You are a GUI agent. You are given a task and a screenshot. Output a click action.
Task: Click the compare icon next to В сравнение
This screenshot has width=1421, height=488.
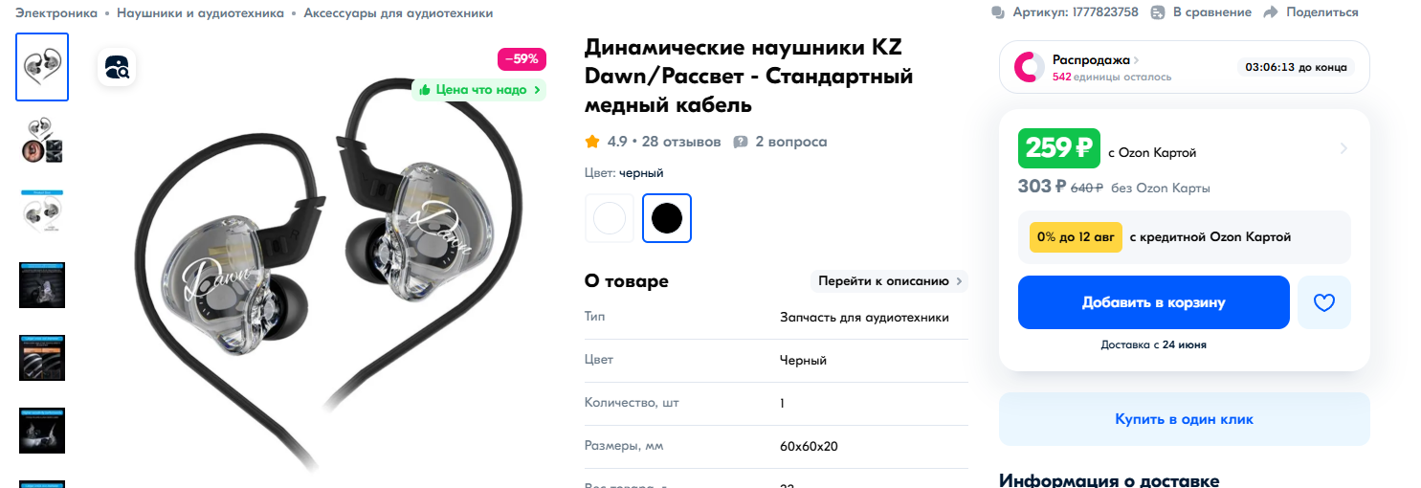click(1158, 12)
